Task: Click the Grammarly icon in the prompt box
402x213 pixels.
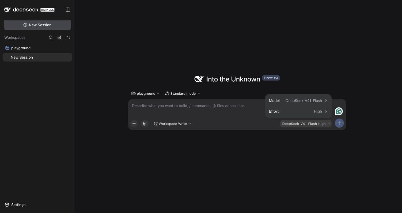Action: (339, 111)
